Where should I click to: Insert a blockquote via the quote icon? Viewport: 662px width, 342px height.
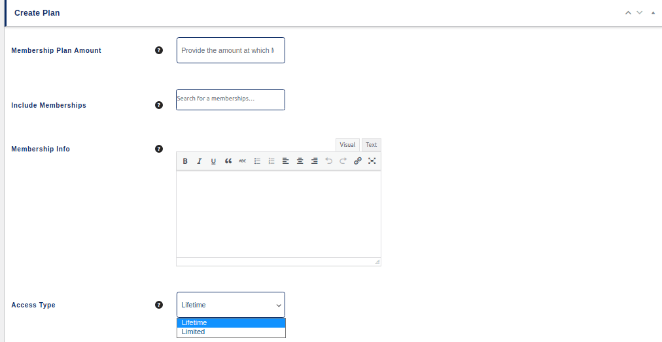click(x=228, y=161)
